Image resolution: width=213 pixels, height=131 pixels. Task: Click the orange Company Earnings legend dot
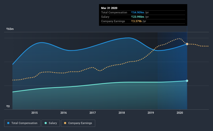tap(65, 123)
